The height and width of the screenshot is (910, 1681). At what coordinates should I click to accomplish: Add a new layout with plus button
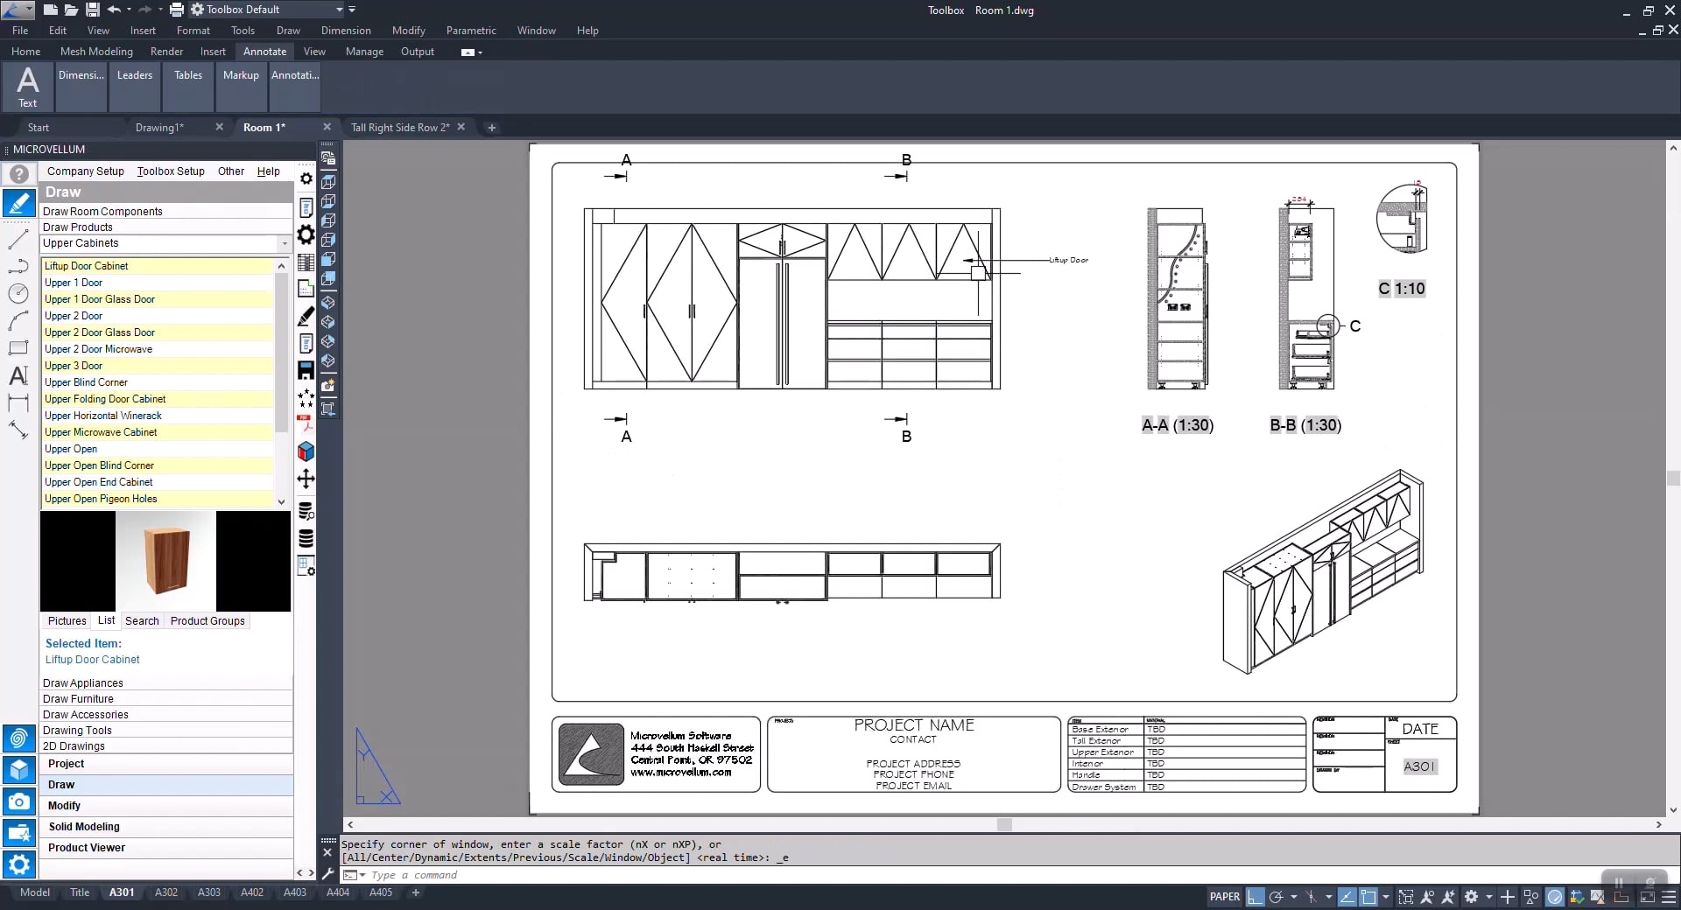coord(416,892)
